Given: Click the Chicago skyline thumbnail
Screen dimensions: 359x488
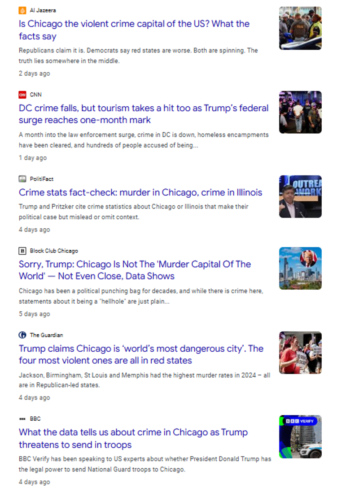Looking at the screenshot, I should 300,268.
